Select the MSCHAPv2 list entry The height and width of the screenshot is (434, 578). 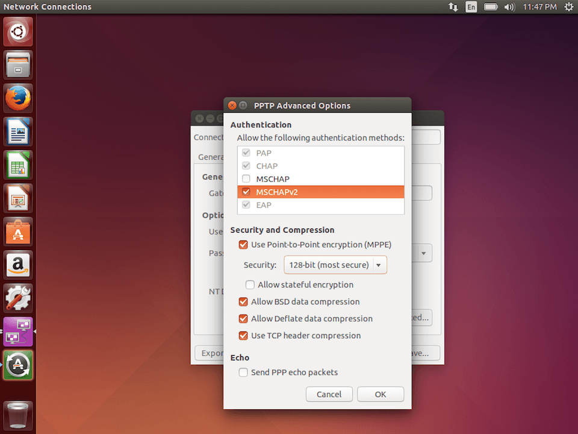click(277, 192)
